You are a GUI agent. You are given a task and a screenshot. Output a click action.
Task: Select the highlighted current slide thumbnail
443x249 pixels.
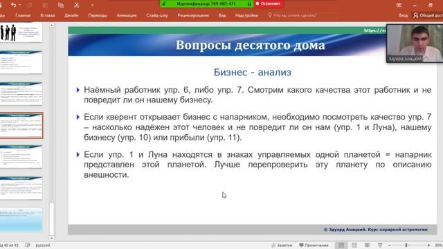(21, 125)
